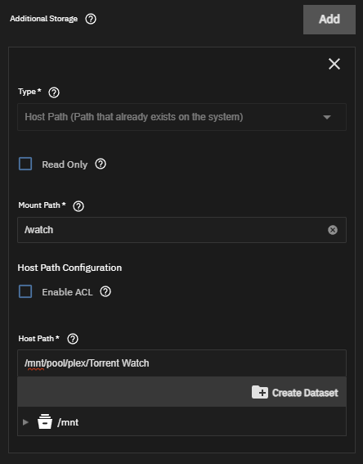Screen dimensions: 363x464
Task: Open Host Path help tooltip
Action: coord(73,339)
